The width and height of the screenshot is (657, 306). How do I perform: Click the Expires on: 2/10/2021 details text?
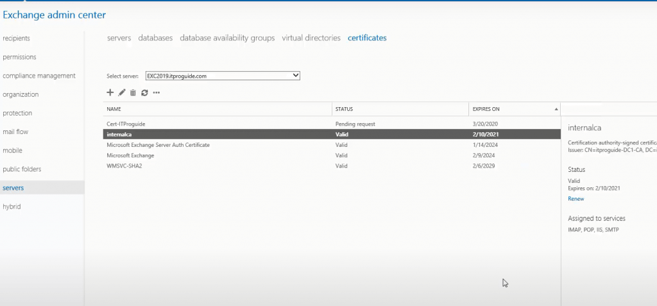tap(594, 188)
